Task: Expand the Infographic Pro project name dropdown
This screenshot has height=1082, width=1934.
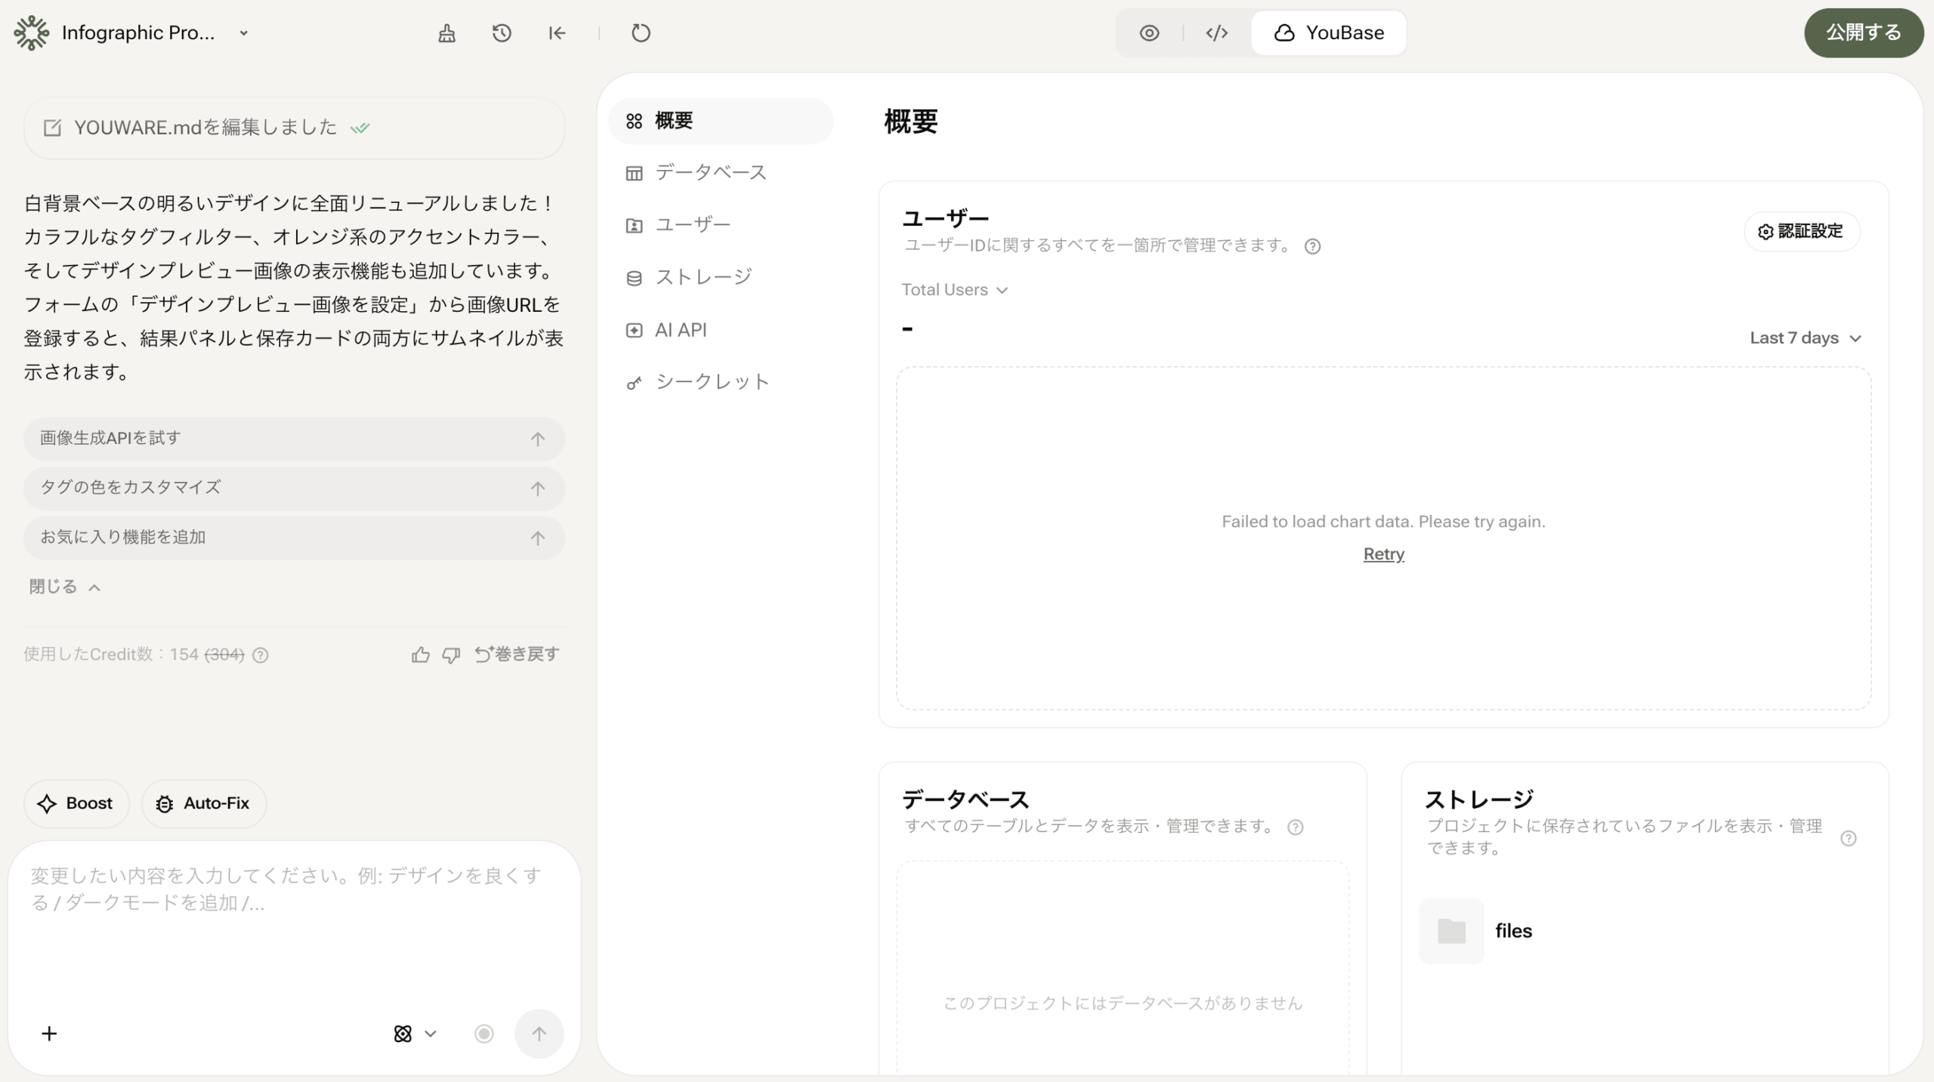Action: [x=243, y=33]
